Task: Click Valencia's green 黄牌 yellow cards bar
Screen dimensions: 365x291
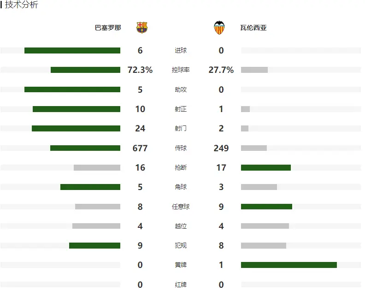Action: pos(289,265)
